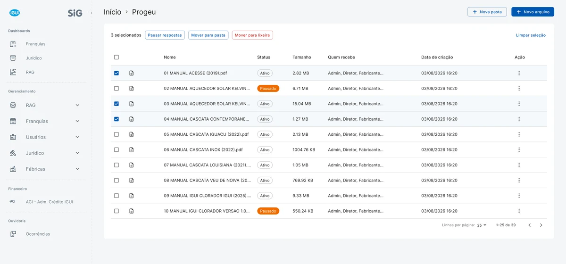Click the iGUi logo icon
This screenshot has width=566, height=264.
(x=14, y=13)
